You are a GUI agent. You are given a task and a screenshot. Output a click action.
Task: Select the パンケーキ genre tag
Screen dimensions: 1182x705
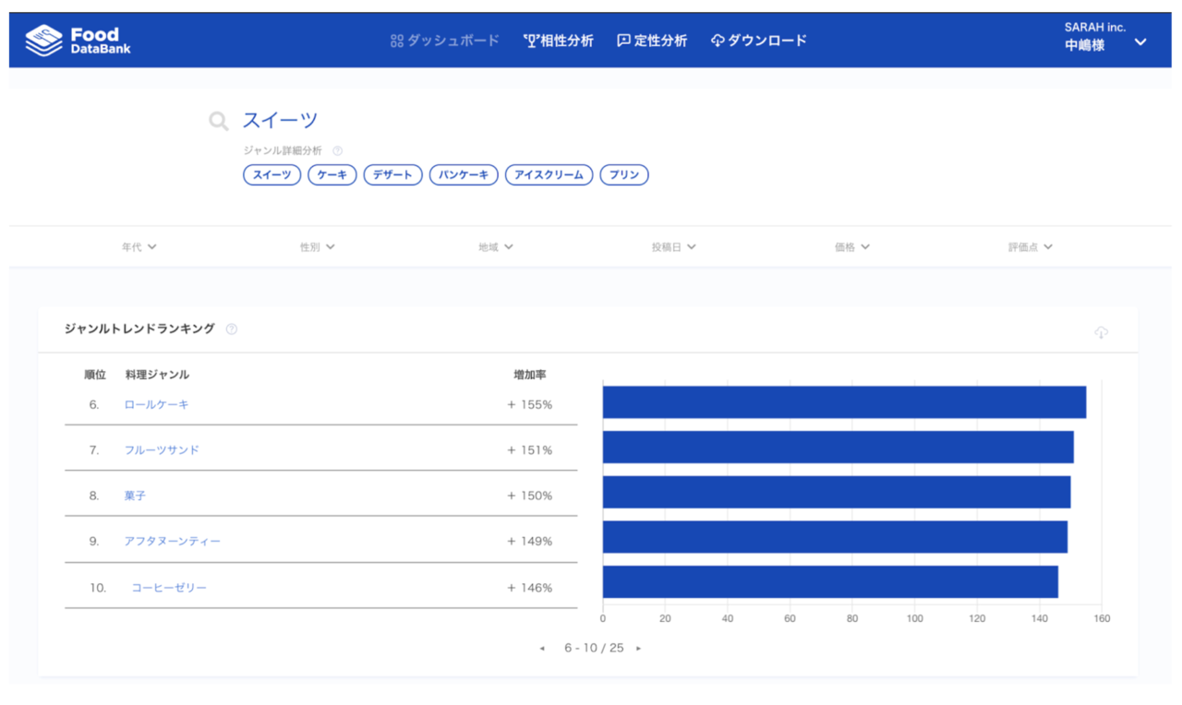pos(464,174)
